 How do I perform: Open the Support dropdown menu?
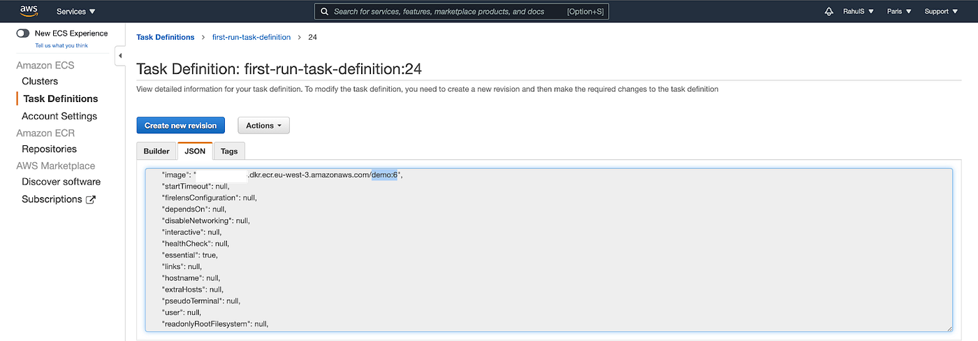click(941, 11)
